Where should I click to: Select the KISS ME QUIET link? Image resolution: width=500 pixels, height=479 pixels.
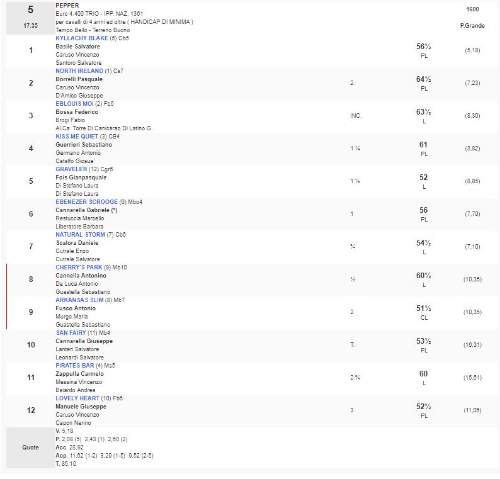tap(77, 137)
